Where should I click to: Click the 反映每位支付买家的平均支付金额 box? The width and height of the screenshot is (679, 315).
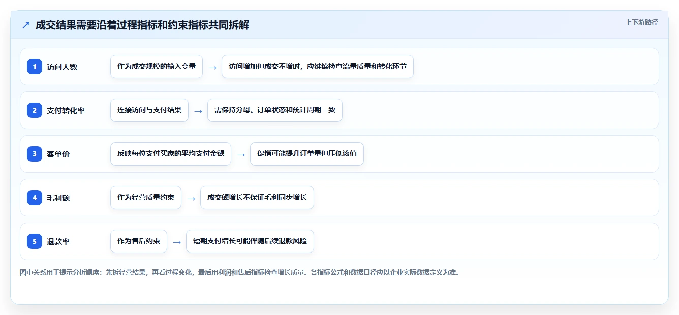(171, 154)
